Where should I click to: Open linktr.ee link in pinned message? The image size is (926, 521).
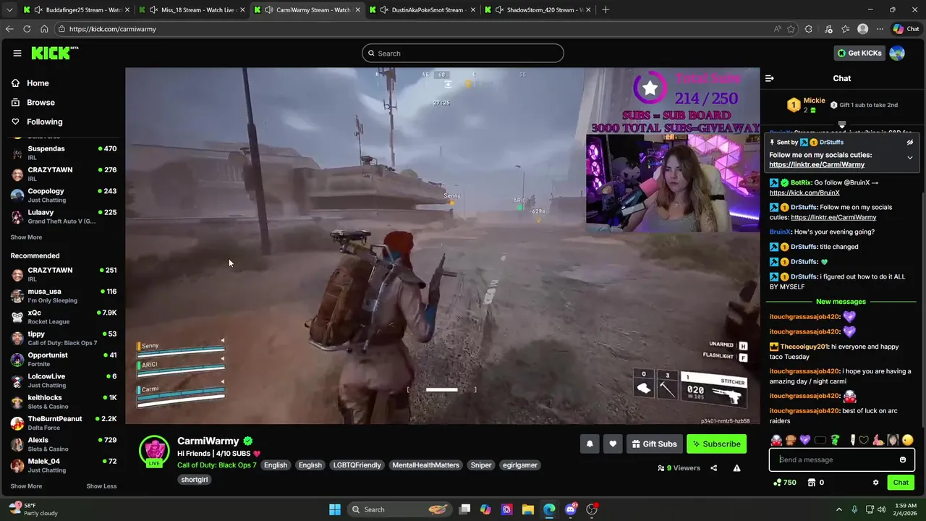[x=817, y=165]
